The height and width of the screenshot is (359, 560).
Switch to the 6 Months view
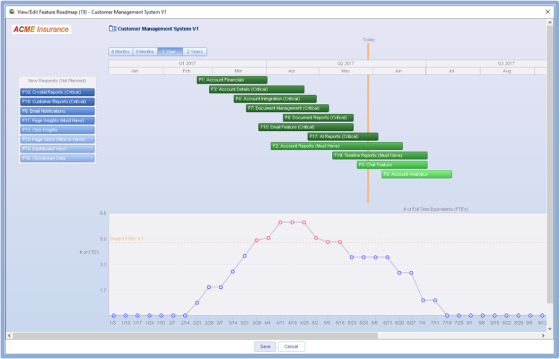(x=120, y=51)
